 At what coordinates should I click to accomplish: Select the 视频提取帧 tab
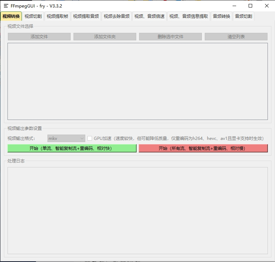click(x=57, y=16)
